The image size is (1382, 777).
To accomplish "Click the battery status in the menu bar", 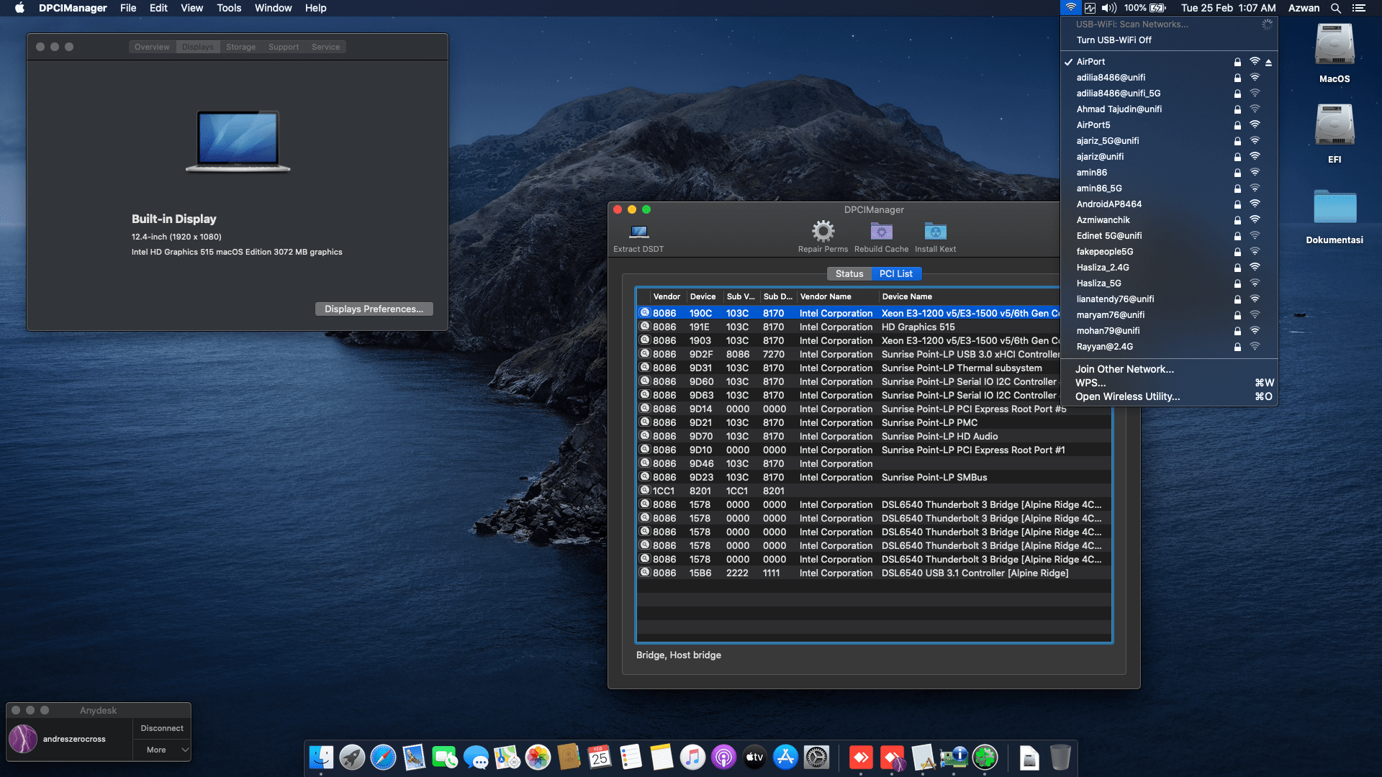I will [1145, 8].
